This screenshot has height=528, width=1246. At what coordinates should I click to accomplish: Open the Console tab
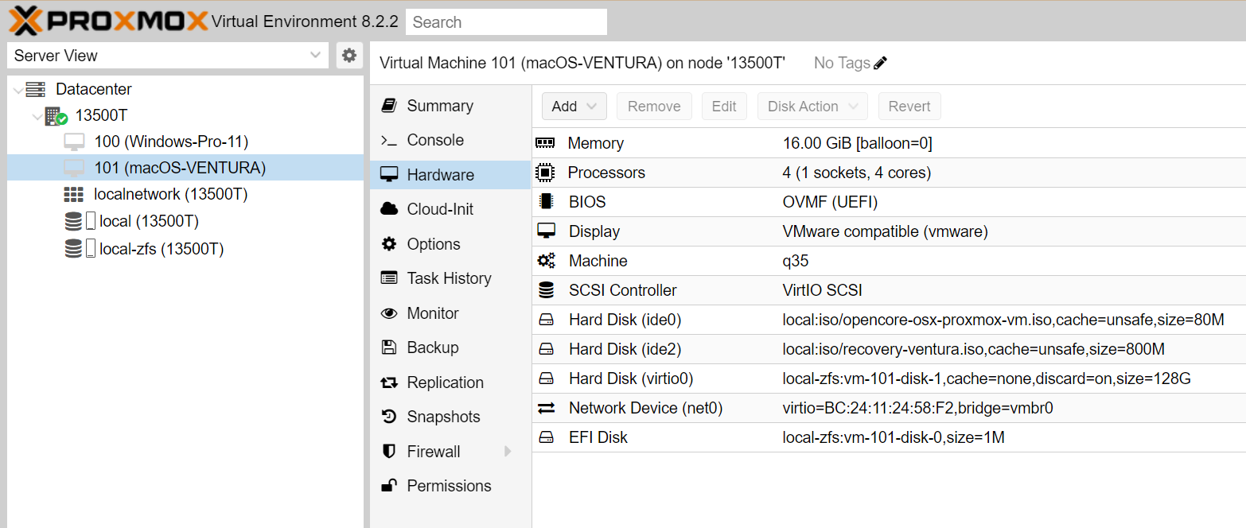(450, 140)
